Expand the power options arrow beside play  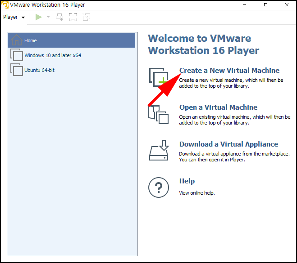[x=48, y=17]
